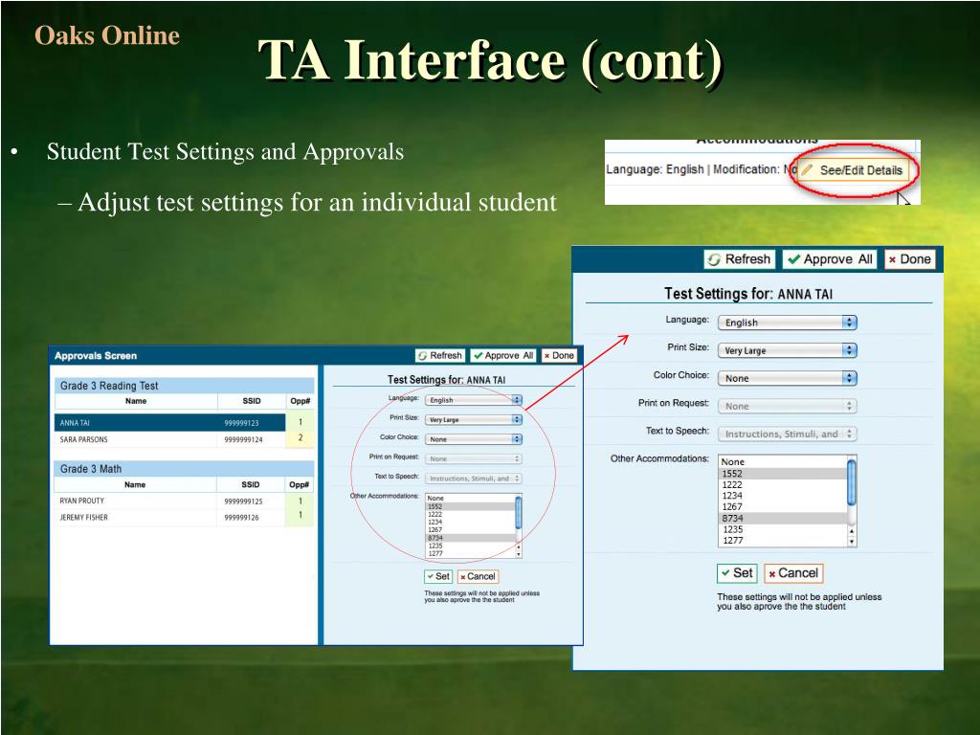
Task: Select None in the enlarged Other Accommodations list
Action: click(783, 462)
